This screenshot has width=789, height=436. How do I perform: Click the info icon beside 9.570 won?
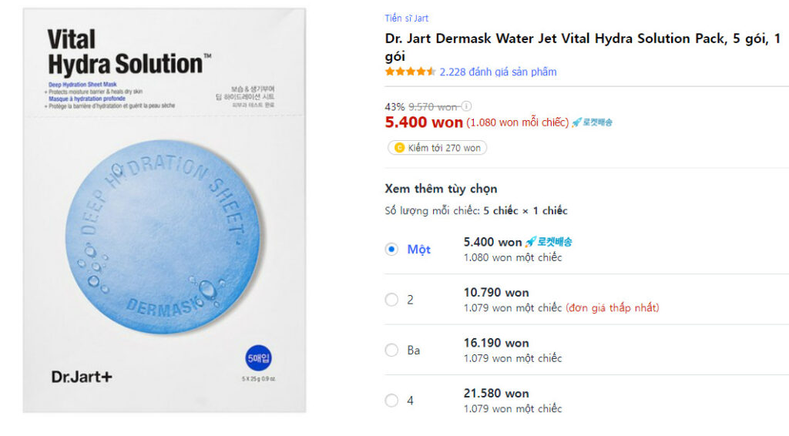point(466,107)
